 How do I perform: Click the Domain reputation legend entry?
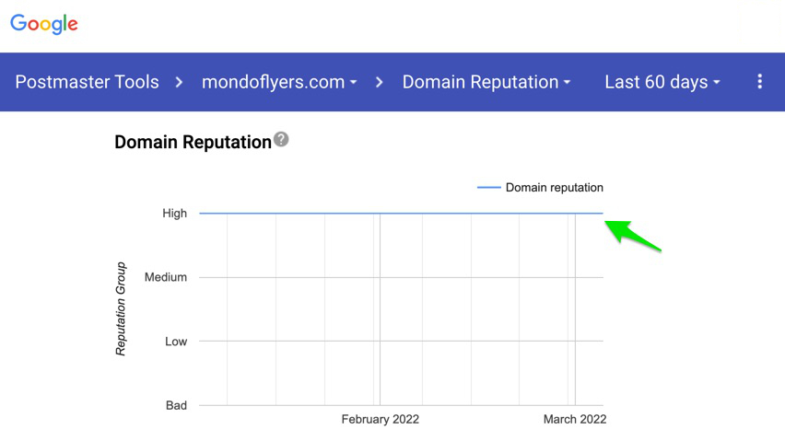(x=540, y=188)
